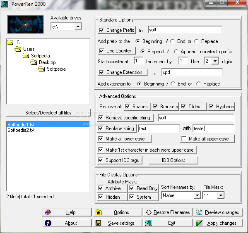Uncheck the Hidden attribute mask
This screenshot has width=248, height=233.
click(x=101, y=197)
